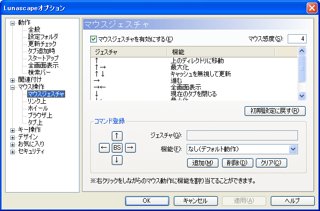Select the 現在のタブを閉じる row

pyautogui.click(x=194, y=94)
